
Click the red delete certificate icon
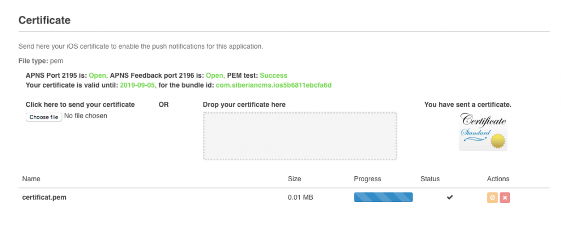(505, 198)
